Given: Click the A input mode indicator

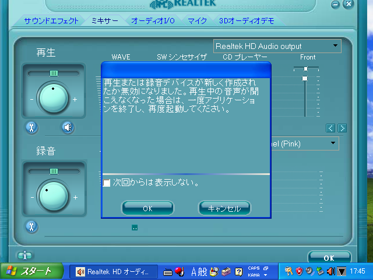Looking at the screenshot, I should 194,272.
